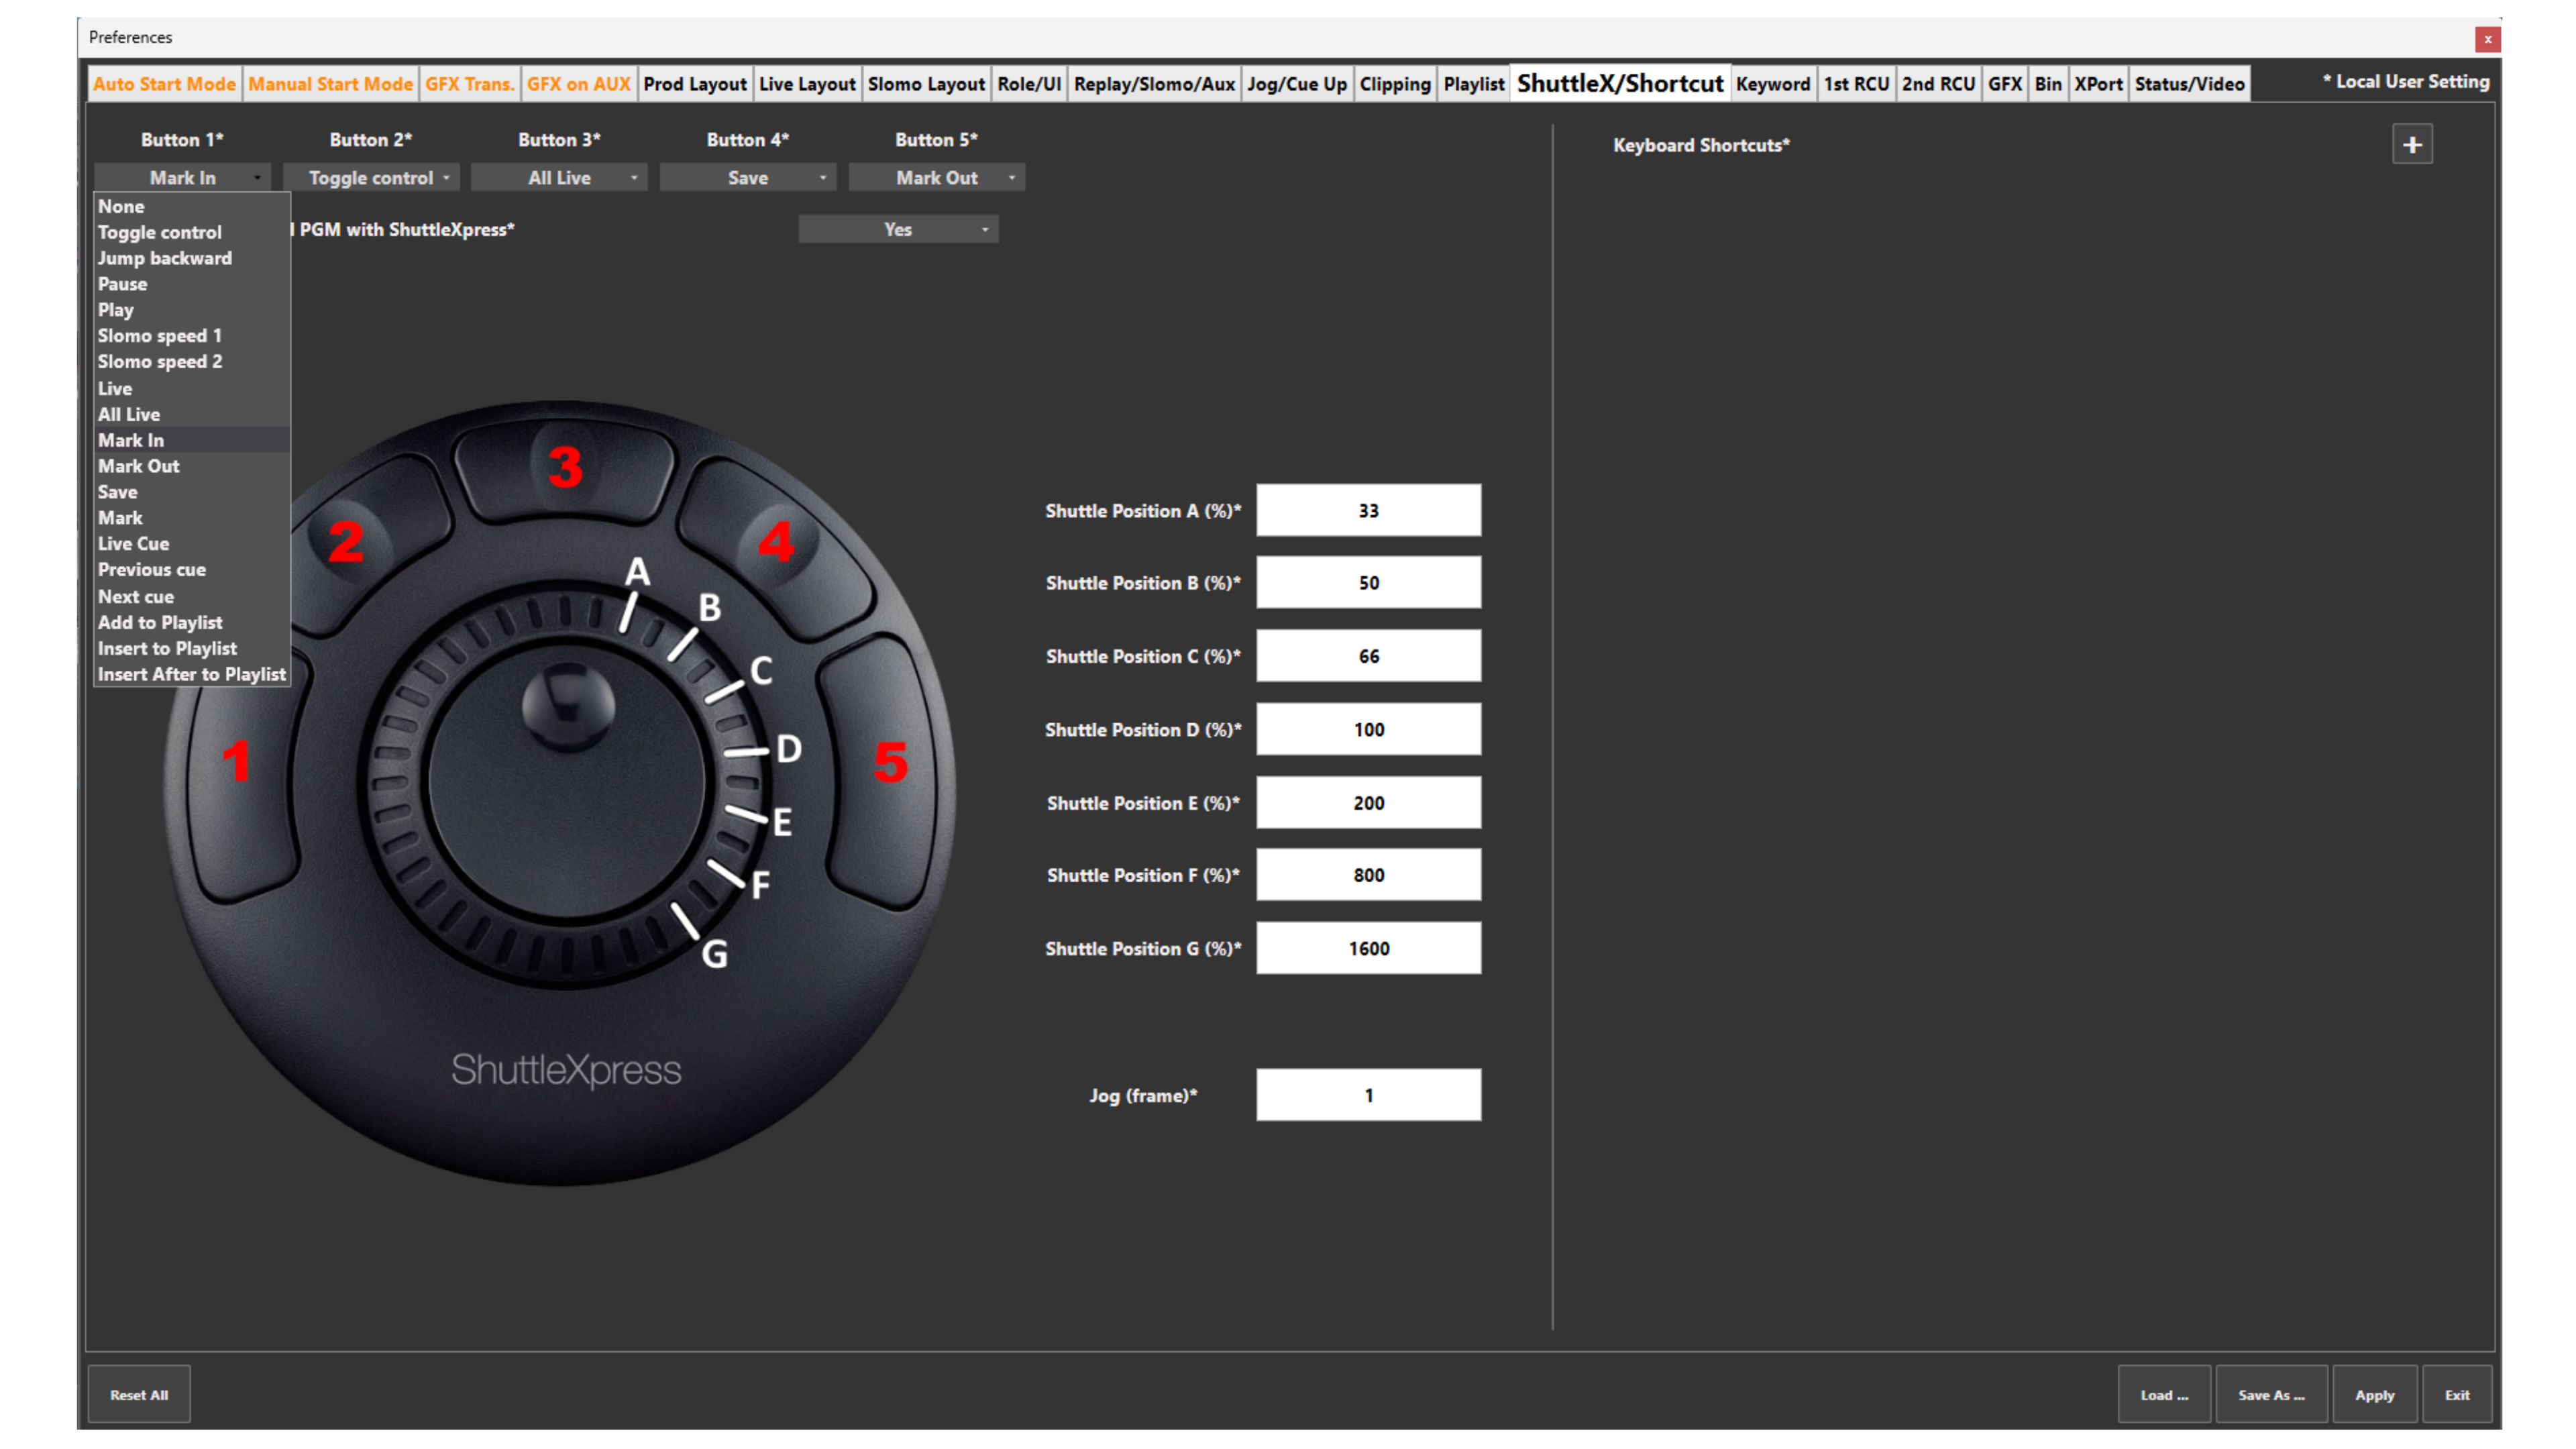Go to Slomo Layout tab

pyautogui.click(x=926, y=84)
